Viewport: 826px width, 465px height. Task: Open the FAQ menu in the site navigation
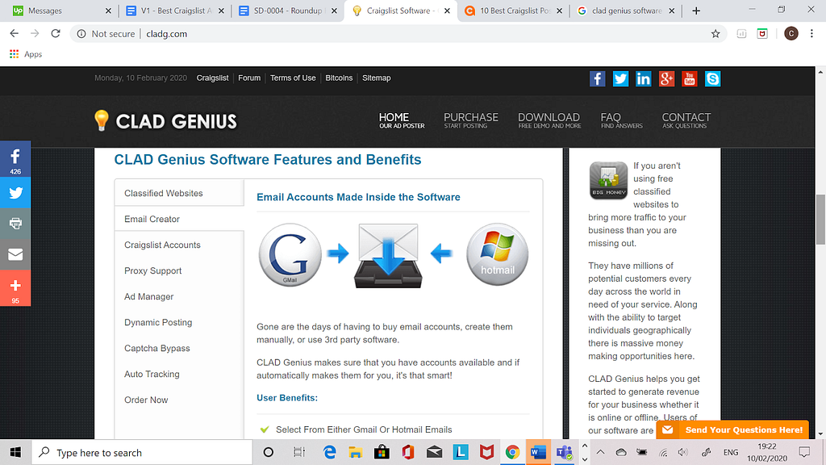pos(621,120)
